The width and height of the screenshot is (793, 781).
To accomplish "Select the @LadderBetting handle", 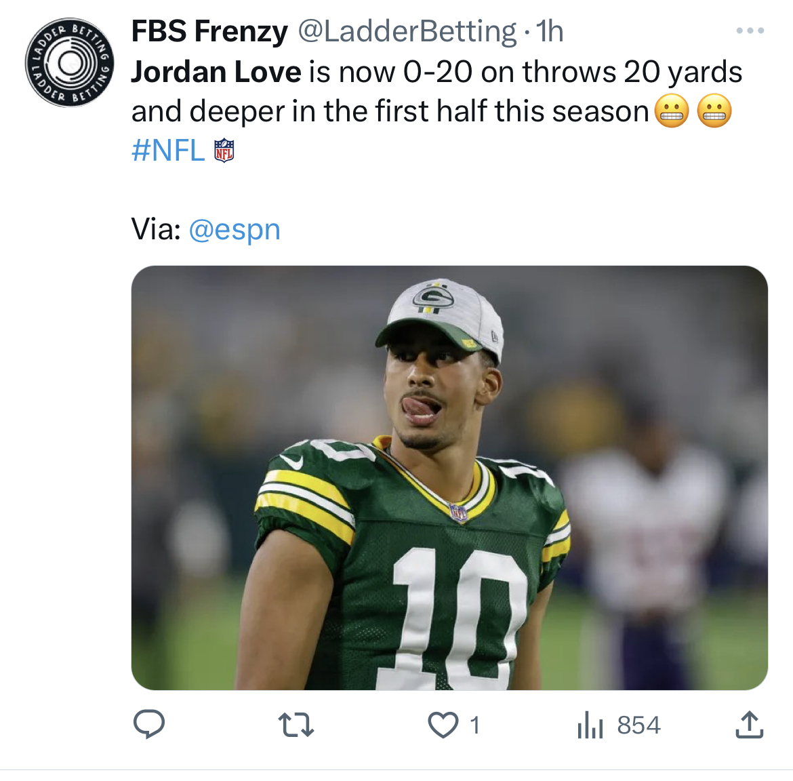I will point(407,31).
